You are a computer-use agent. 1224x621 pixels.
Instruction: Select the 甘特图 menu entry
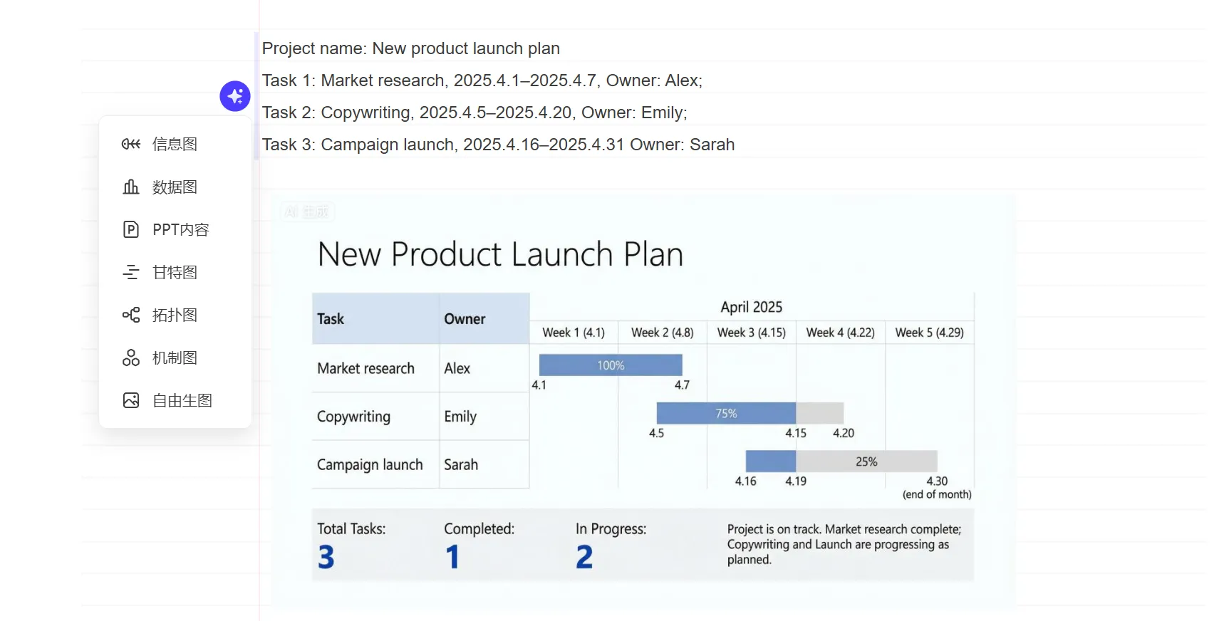(175, 272)
